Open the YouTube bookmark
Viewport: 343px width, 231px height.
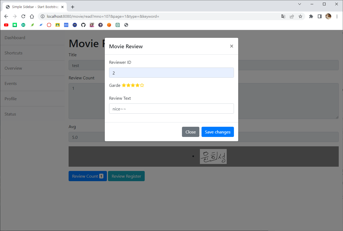click(x=6, y=25)
